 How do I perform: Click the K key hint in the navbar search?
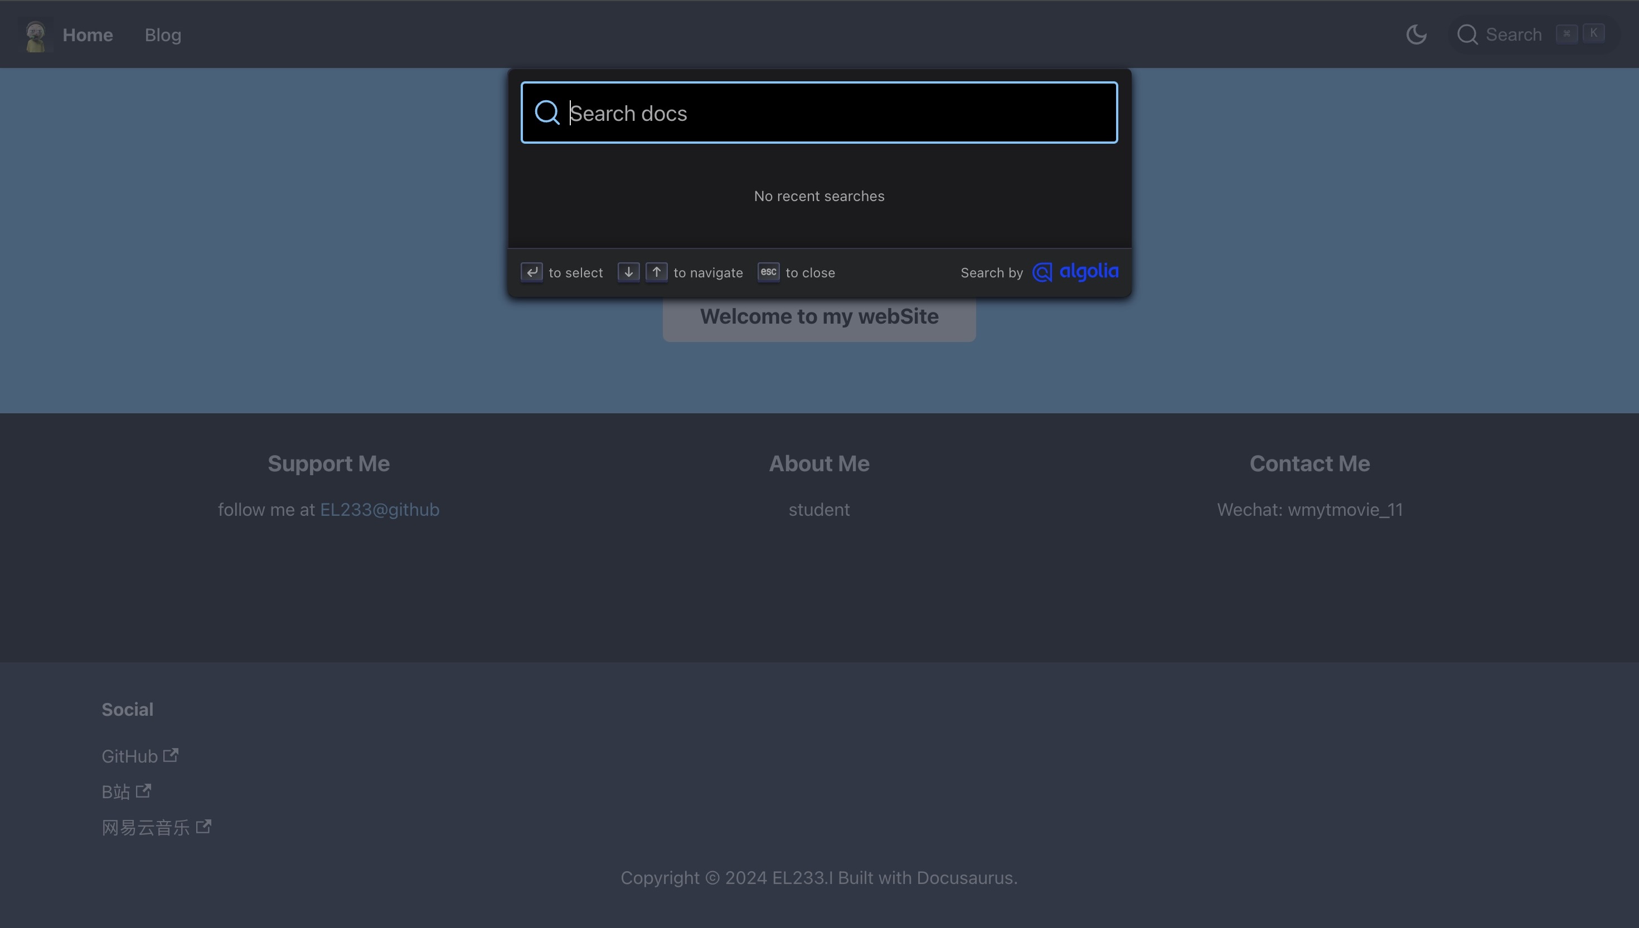click(1593, 34)
